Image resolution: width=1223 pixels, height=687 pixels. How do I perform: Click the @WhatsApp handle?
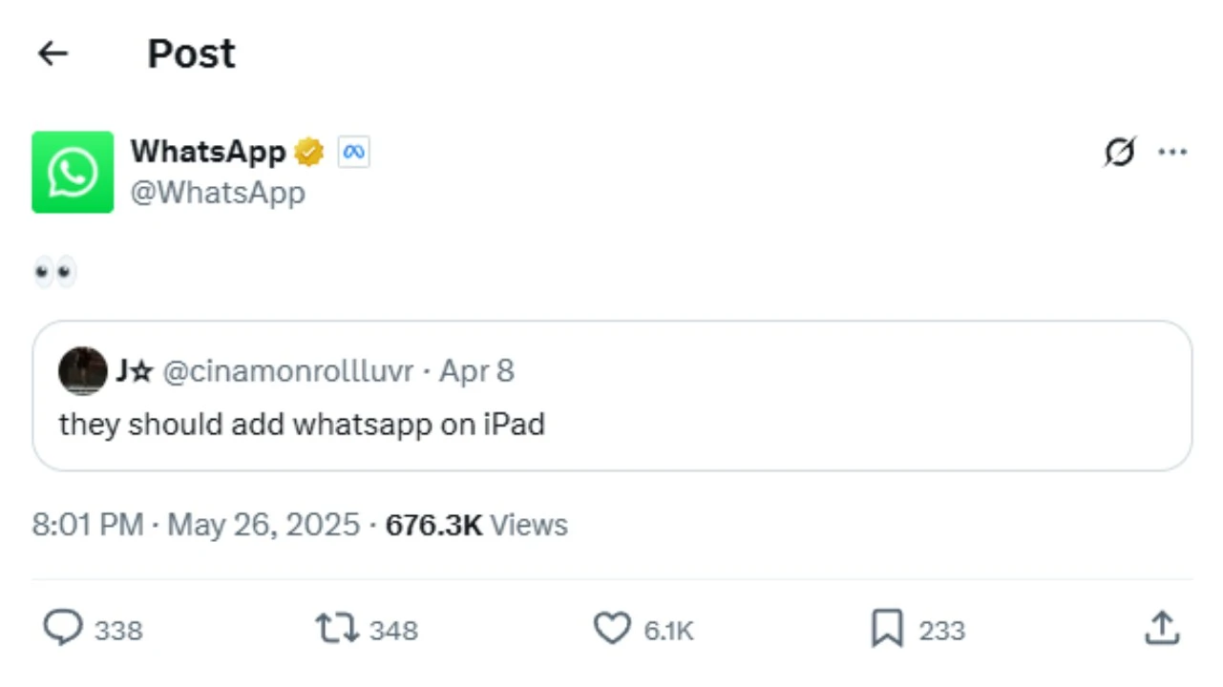(218, 193)
